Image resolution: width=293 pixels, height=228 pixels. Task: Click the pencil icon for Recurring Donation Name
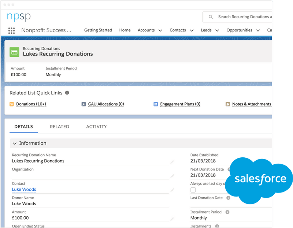coord(172,161)
